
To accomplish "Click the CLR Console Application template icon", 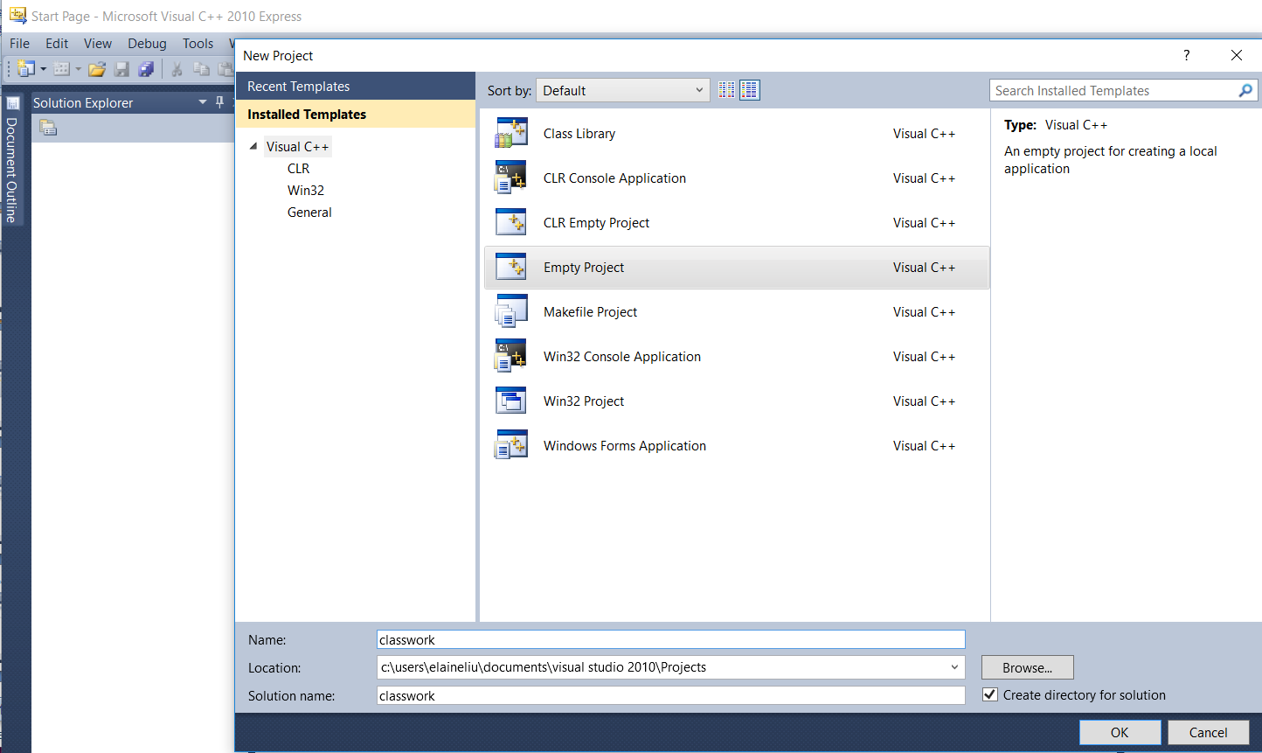I will click(511, 178).
